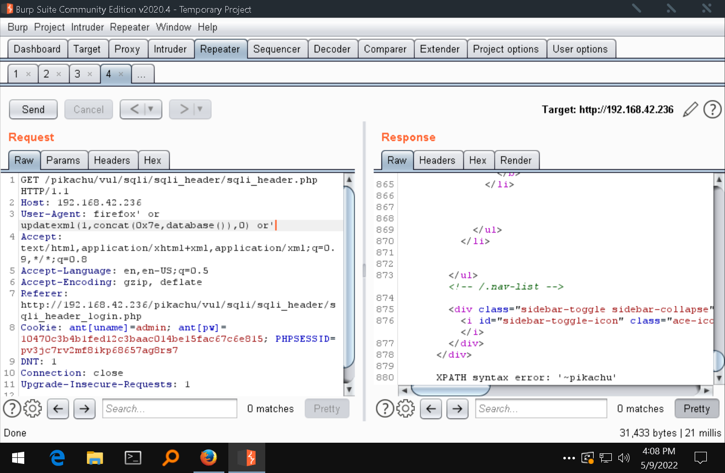Click Burp Suite taskbar icon
This screenshot has height=473, width=725.
click(x=247, y=458)
